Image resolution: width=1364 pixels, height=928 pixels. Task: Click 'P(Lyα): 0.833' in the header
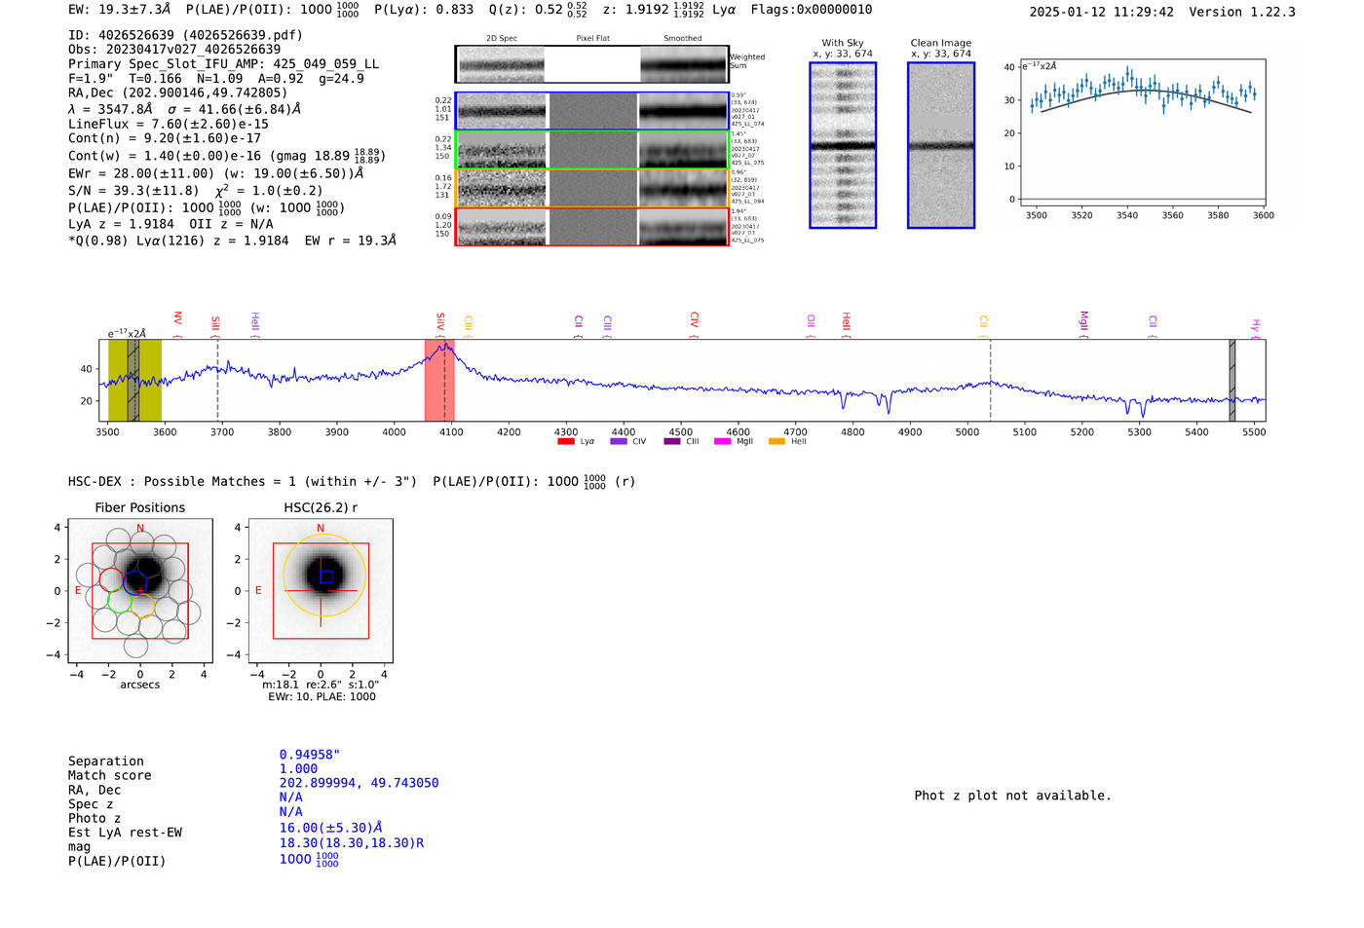coord(424,10)
